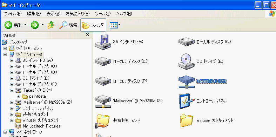
Task: Select My Logitech Pictures in the tree
Action: 41,126
